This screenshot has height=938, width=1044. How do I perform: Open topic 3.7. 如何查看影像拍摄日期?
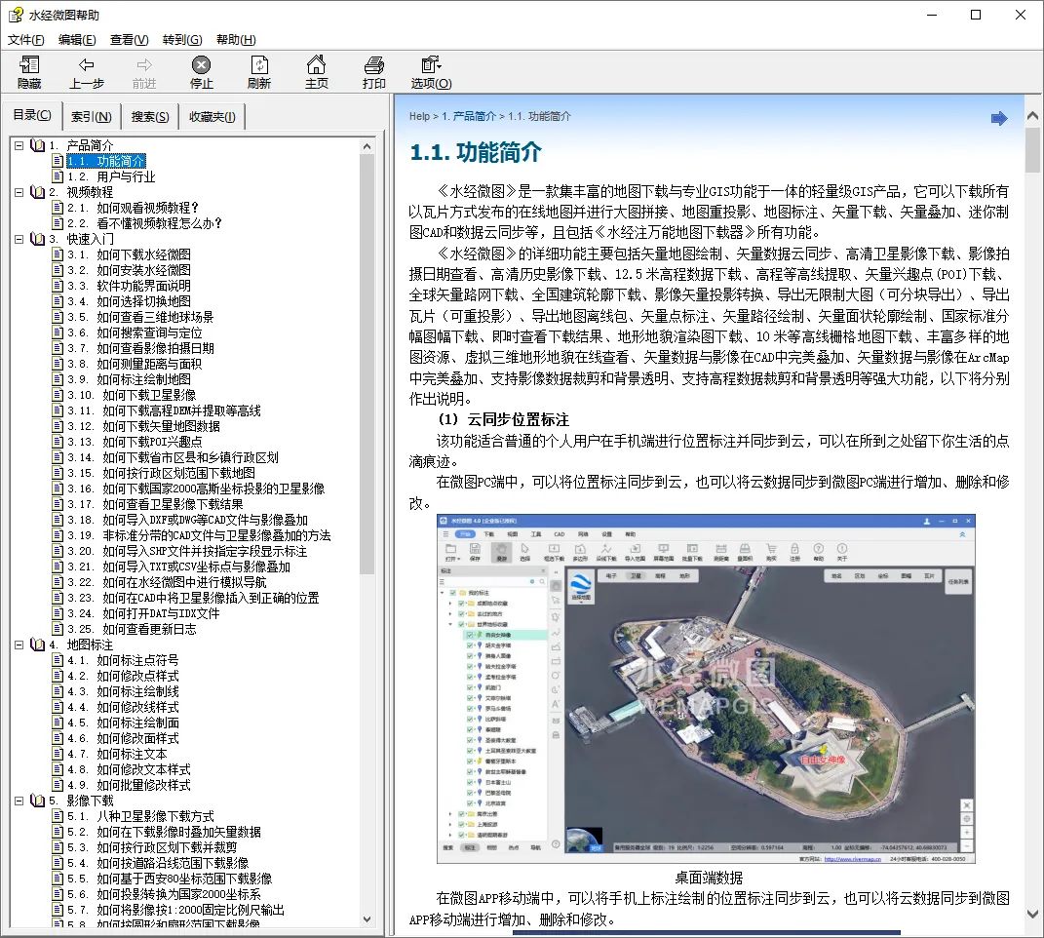139,348
